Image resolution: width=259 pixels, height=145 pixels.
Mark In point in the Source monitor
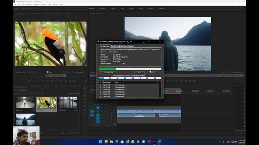(x=34, y=81)
